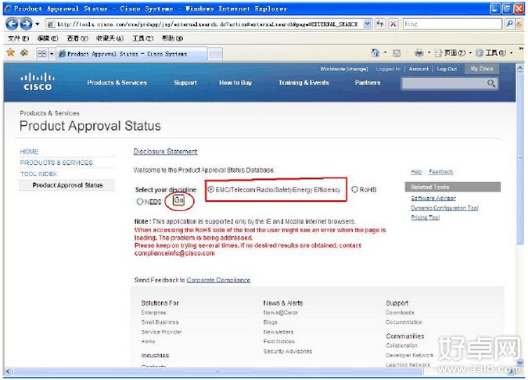This screenshot has height=380, width=528.
Task: Open the Home icon dropdown arrow
Action: 385,53
